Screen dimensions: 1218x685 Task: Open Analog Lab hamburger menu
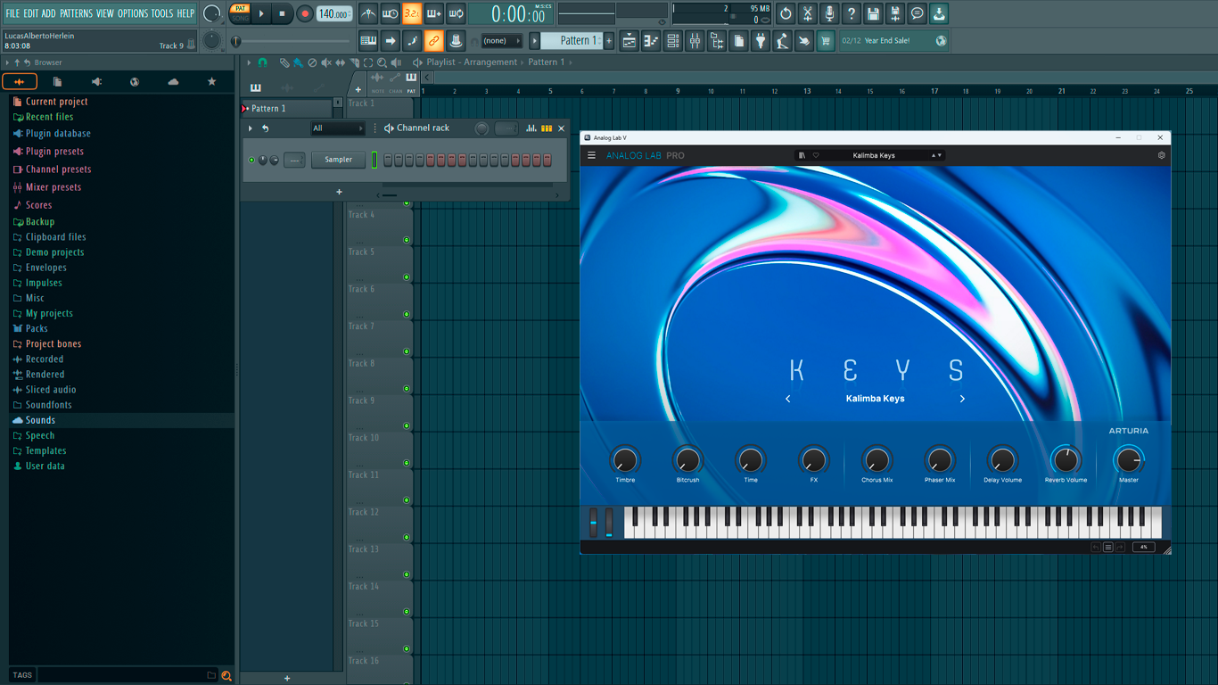(x=591, y=155)
